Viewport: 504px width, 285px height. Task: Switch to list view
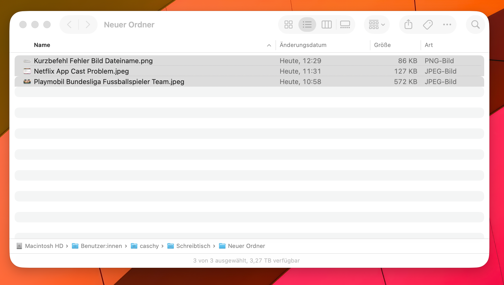[x=307, y=25]
